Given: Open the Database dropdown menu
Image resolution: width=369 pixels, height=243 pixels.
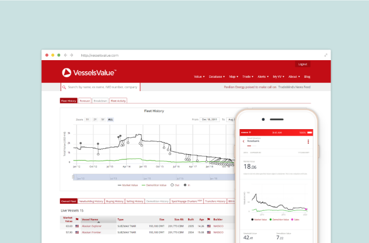Looking at the screenshot, I should coord(217,77).
